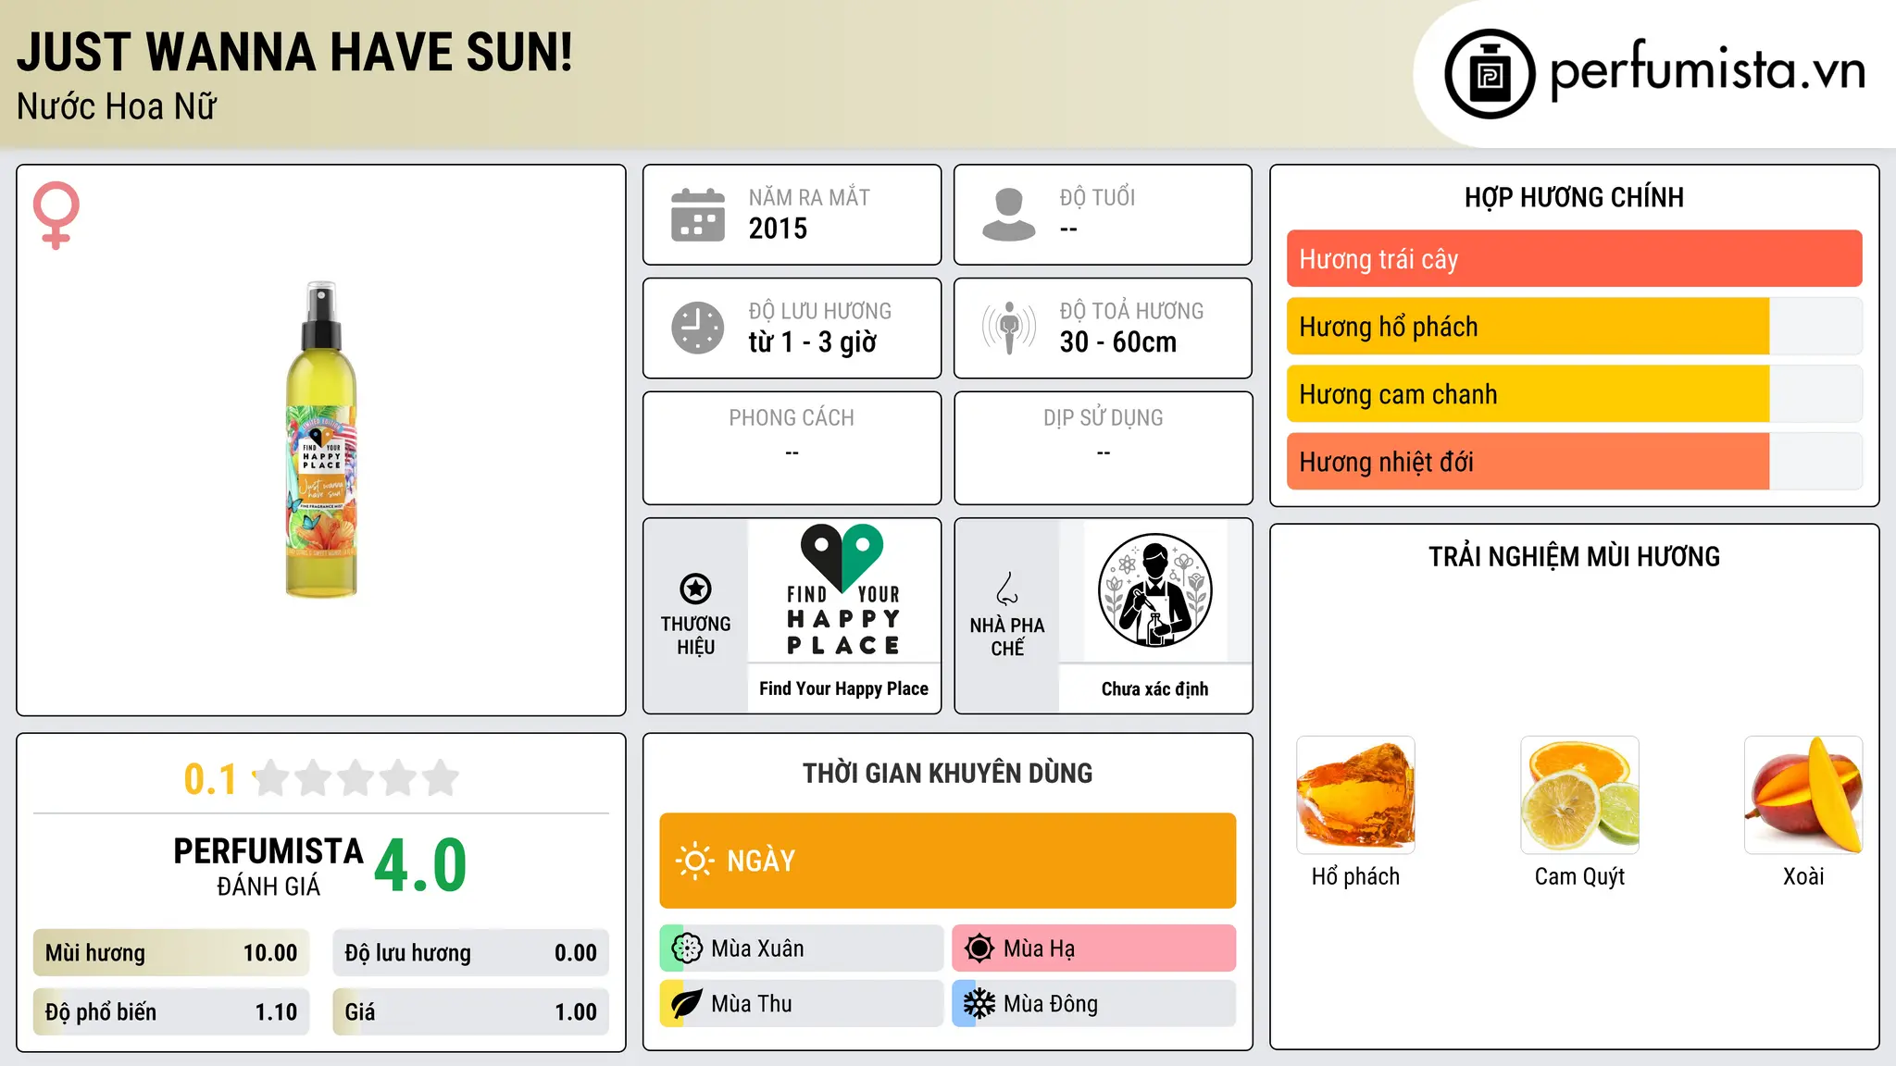Click the Hương trái cây accord bar
Image resolution: width=1896 pixels, height=1066 pixels.
[x=1574, y=259]
